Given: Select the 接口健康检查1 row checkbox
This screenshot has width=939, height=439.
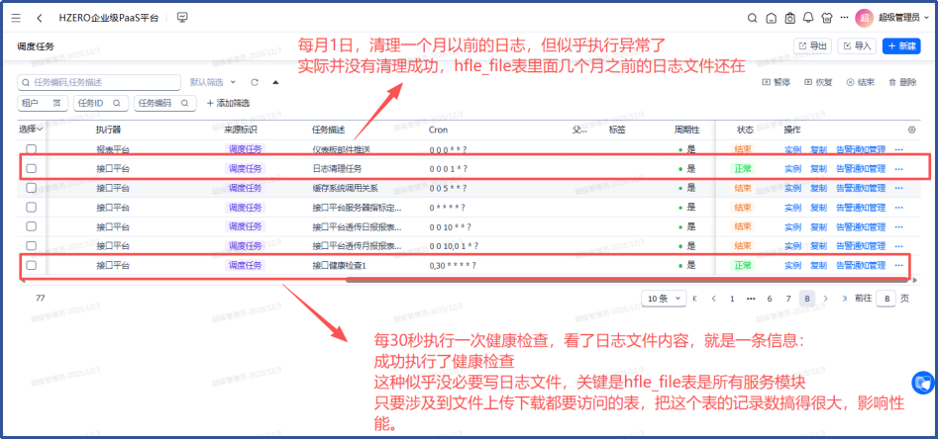Looking at the screenshot, I should click(32, 265).
